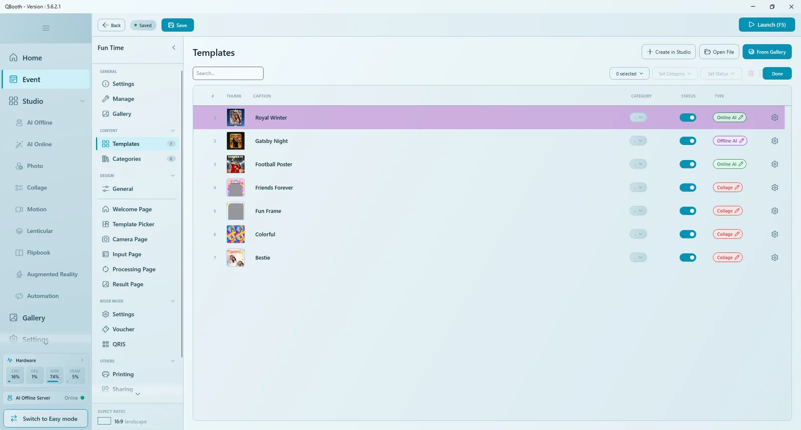This screenshot has width=801, height=430.
Task: Click the aspect ratio 16:9 icon
Action: pyautogui.click(x=104, y=421)
